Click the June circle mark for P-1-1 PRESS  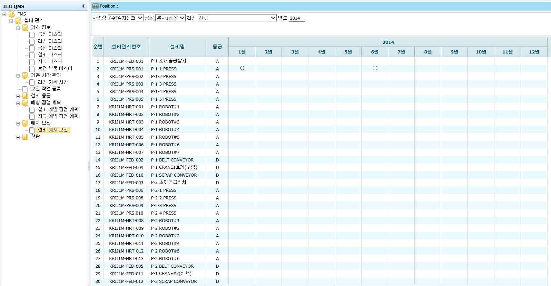[x=375, y=68]
